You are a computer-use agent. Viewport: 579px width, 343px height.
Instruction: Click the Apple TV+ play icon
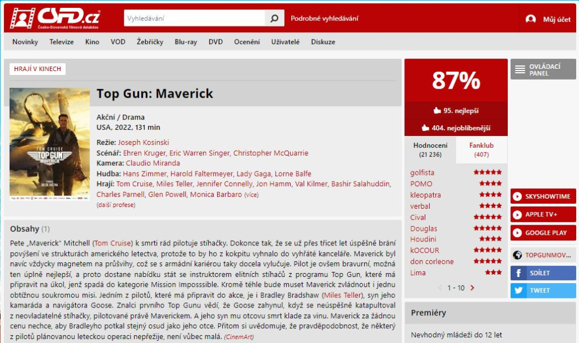pyautogui.click(x=517, y=214)
